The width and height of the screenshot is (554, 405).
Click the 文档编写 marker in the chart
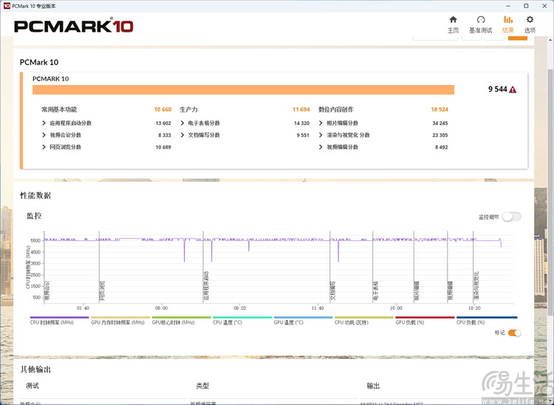tap(333, 291)
